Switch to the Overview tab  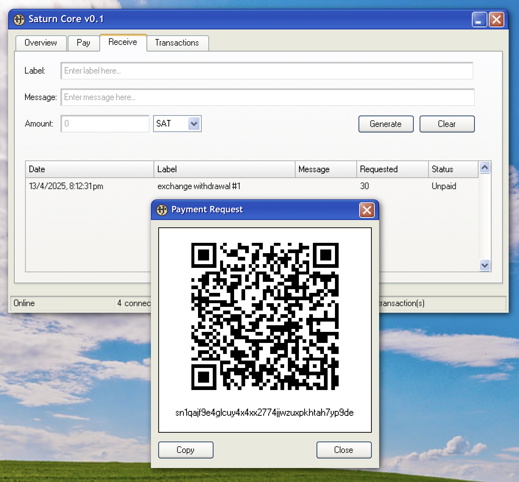tap(41, 43)
